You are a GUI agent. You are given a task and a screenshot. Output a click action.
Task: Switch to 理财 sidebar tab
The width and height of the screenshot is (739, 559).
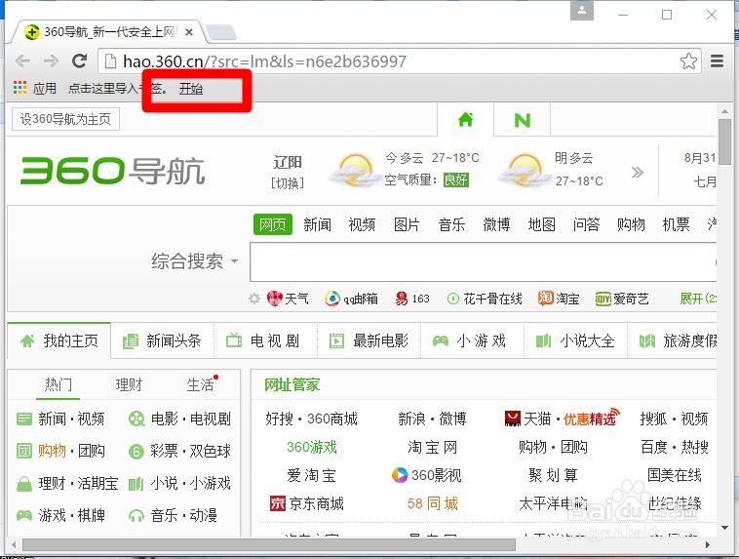click(129, 385)
